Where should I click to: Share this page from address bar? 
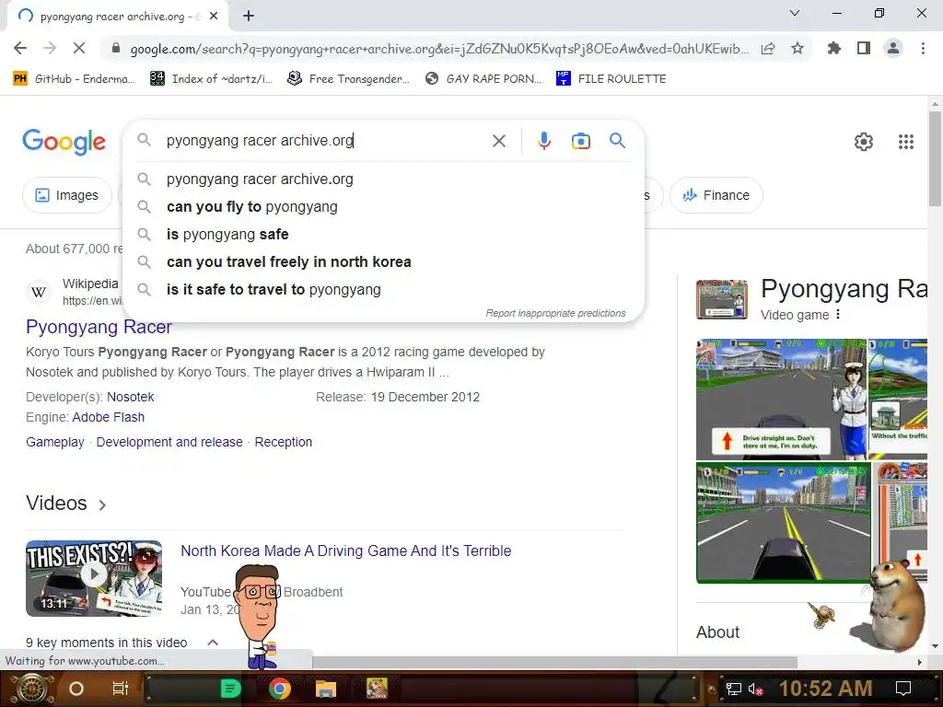click(x=768, y=49)
